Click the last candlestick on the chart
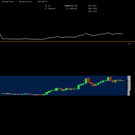 (x=123, y=80)
